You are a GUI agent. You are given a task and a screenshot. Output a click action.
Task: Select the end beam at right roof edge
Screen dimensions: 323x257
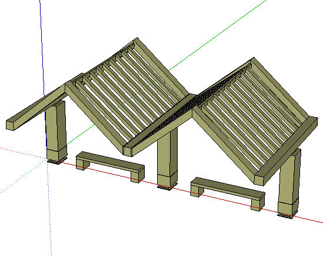pos(287,151)
